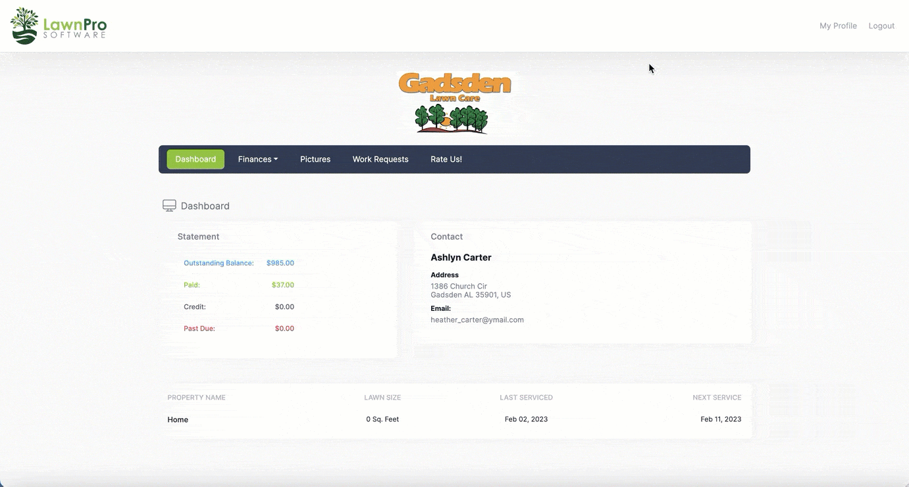The height and width of the screenshot is (487, 909).
Task: Click the Gadsden Lawn Care logo image
Action: (x=454, y=103)
